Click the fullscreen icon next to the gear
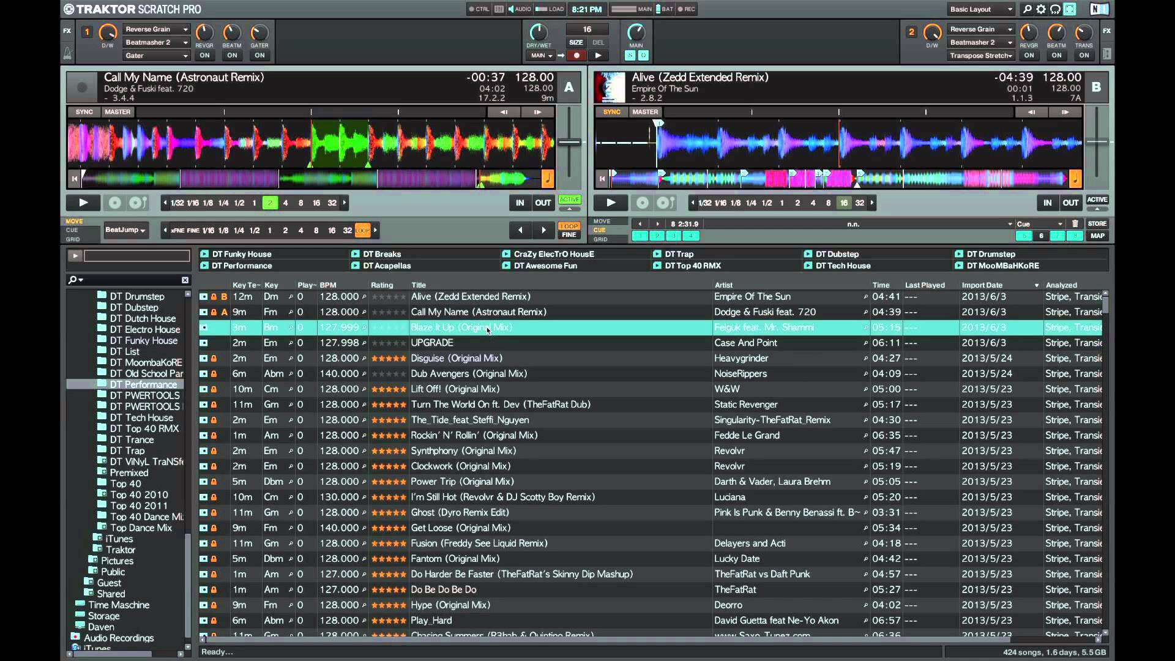Image resolution: width=1175 pixels, height=661 pixels. (1070, 9)
